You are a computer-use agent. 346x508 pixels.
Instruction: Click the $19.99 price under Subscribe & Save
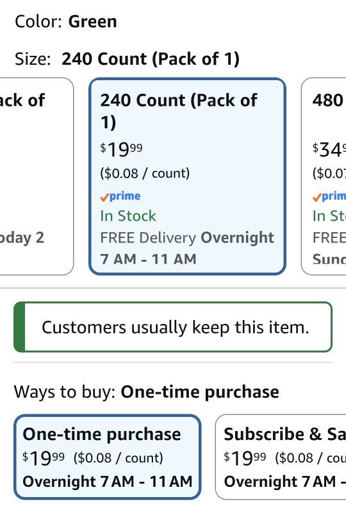pos(245,458)
